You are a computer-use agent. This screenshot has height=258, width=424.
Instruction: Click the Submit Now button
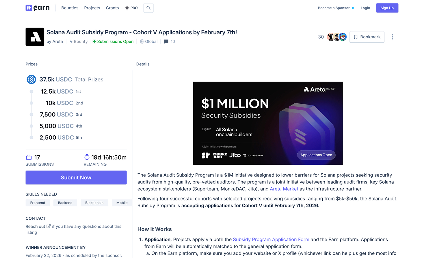point(76,178)
